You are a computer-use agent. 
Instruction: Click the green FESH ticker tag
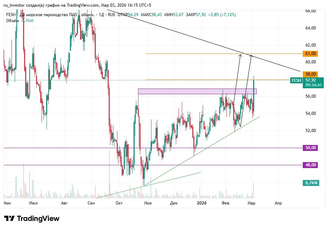coord(296,81)
